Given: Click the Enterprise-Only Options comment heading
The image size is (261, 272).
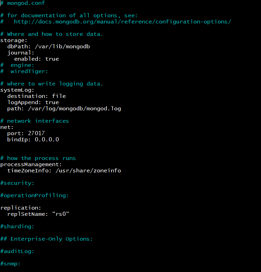Looking at the screenshot, I should [x=52, y=239].
